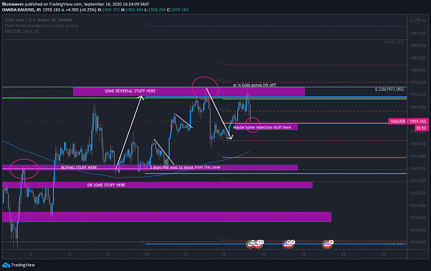The image size is (431, 271).
Task: Select the Gold Spot / U.S. Dollar legend title
Action: tap(39, 20)
